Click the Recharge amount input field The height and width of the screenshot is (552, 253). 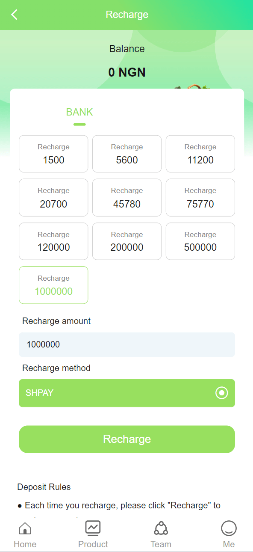[127, 344]
